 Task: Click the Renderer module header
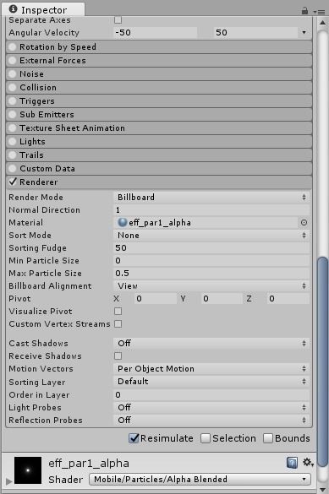[159, 182]
